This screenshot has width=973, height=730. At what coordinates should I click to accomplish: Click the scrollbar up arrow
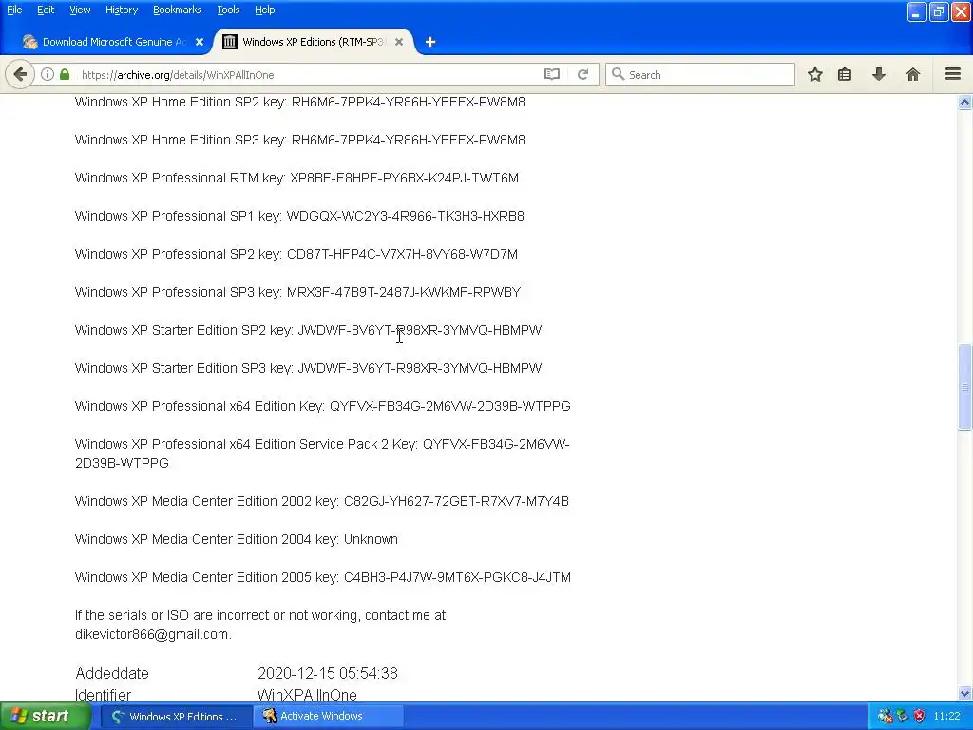(965, 103)
